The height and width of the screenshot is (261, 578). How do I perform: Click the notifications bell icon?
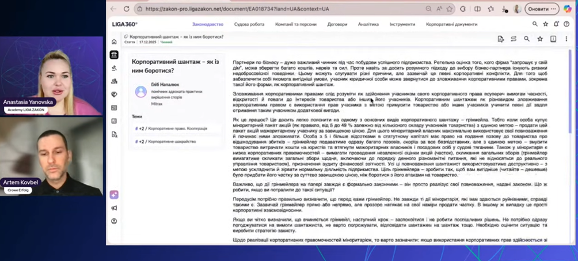[x=556, y=24]
